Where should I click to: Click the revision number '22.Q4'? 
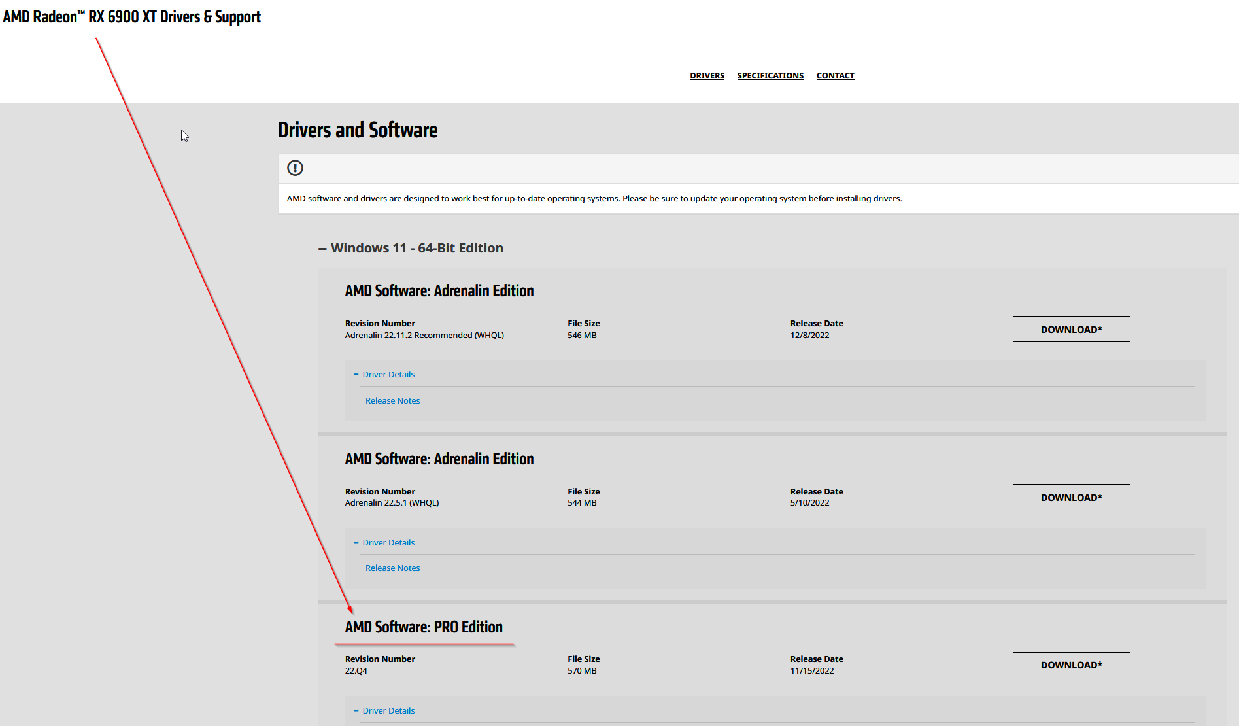point(356,671)
